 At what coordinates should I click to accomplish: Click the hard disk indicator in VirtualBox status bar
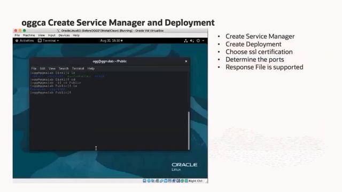[144, 181]
